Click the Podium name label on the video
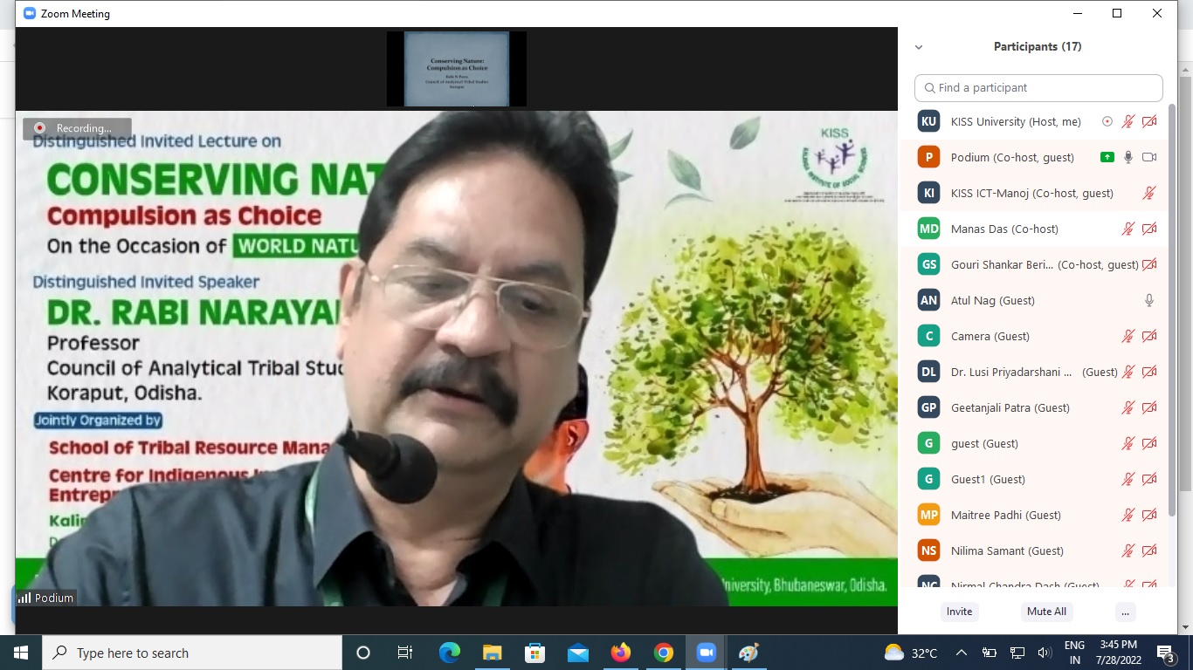The width and height of the screenshot is (1193, 670). coord(46,598)
